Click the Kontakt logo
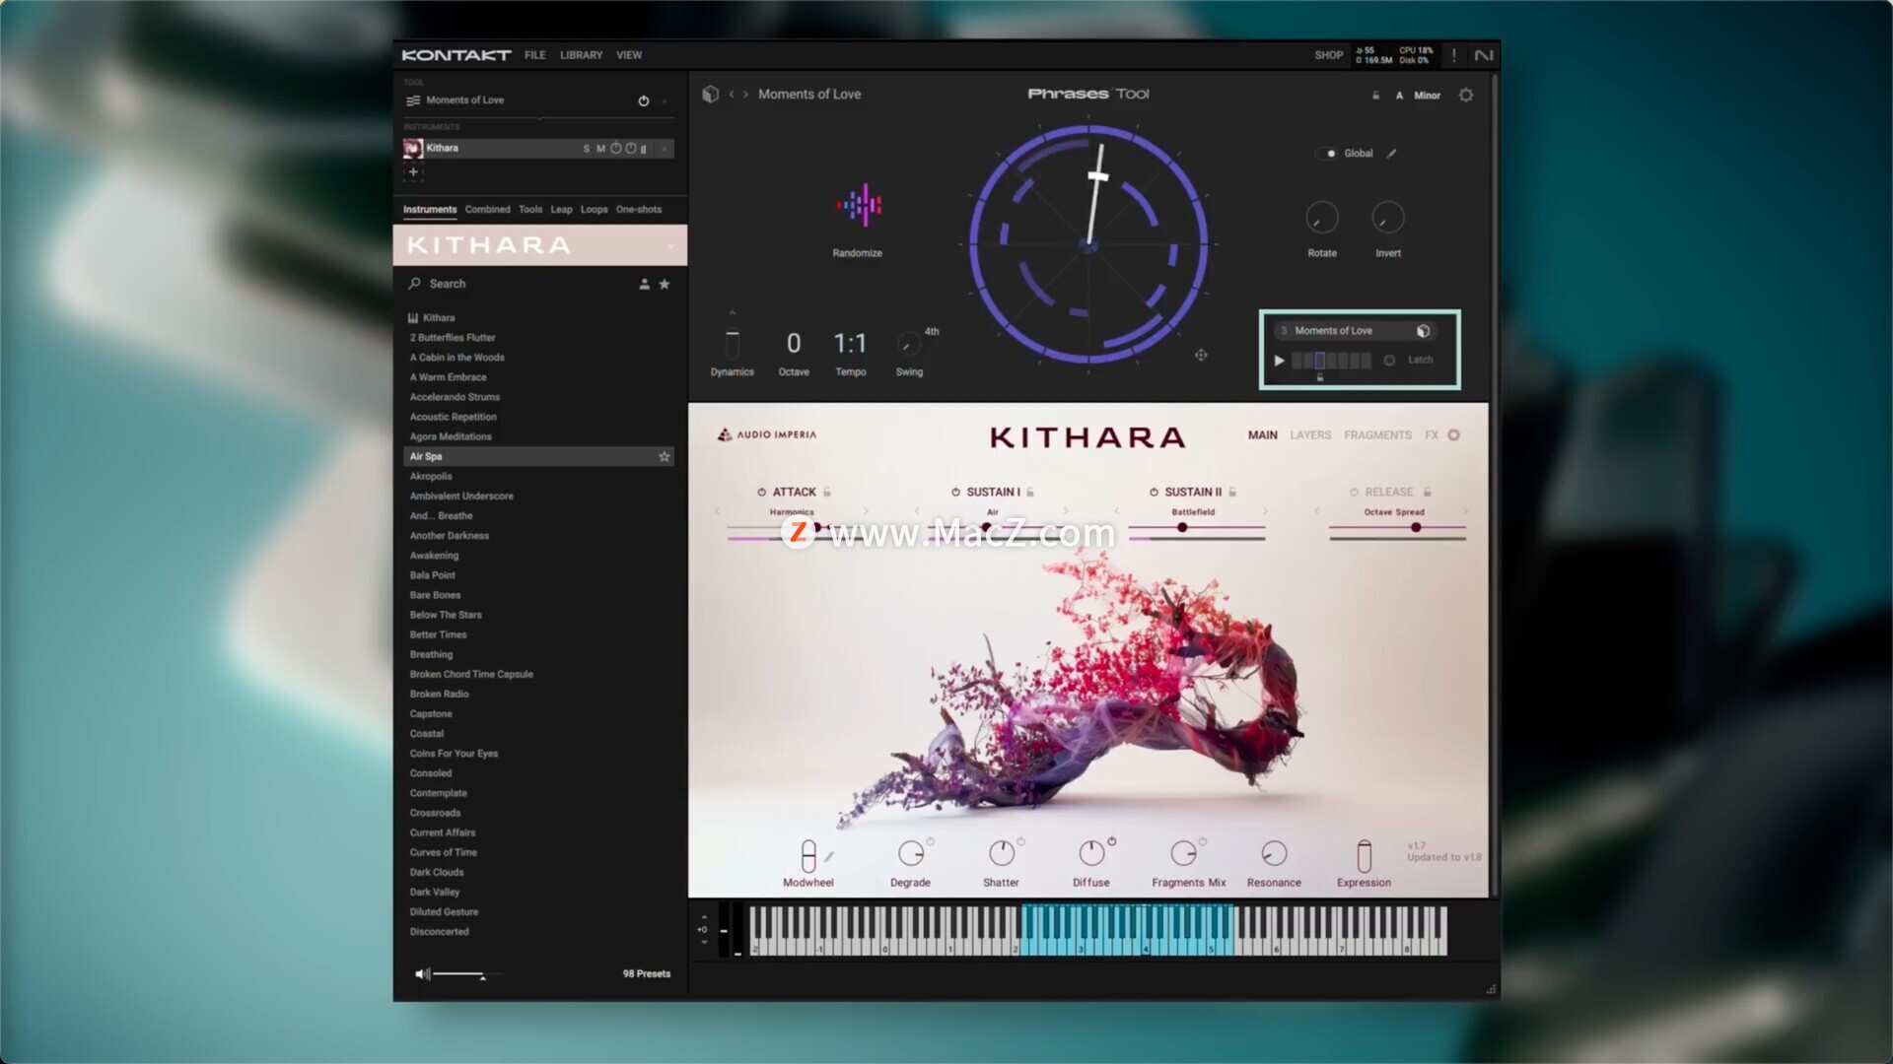The height and width of the screenshot is (1064, 1893). [x=456, y=55]
